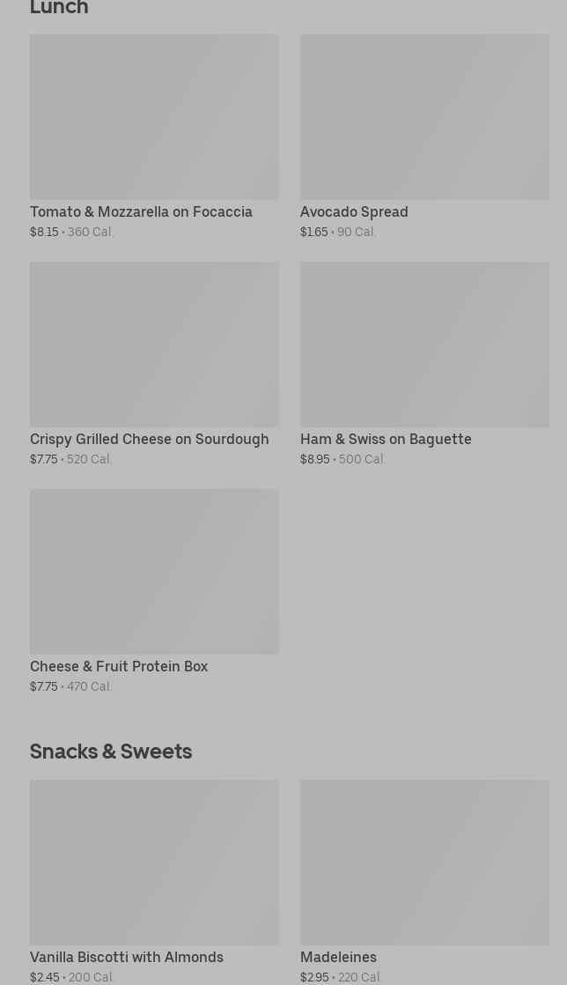Select the Madeleines title link
The height and width of the screenshot is (985, 567).
pos(338,958)
